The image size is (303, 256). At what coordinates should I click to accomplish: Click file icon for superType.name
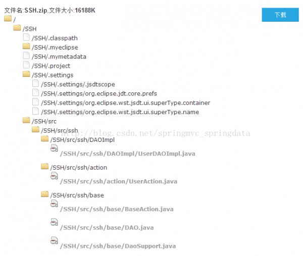35,111
